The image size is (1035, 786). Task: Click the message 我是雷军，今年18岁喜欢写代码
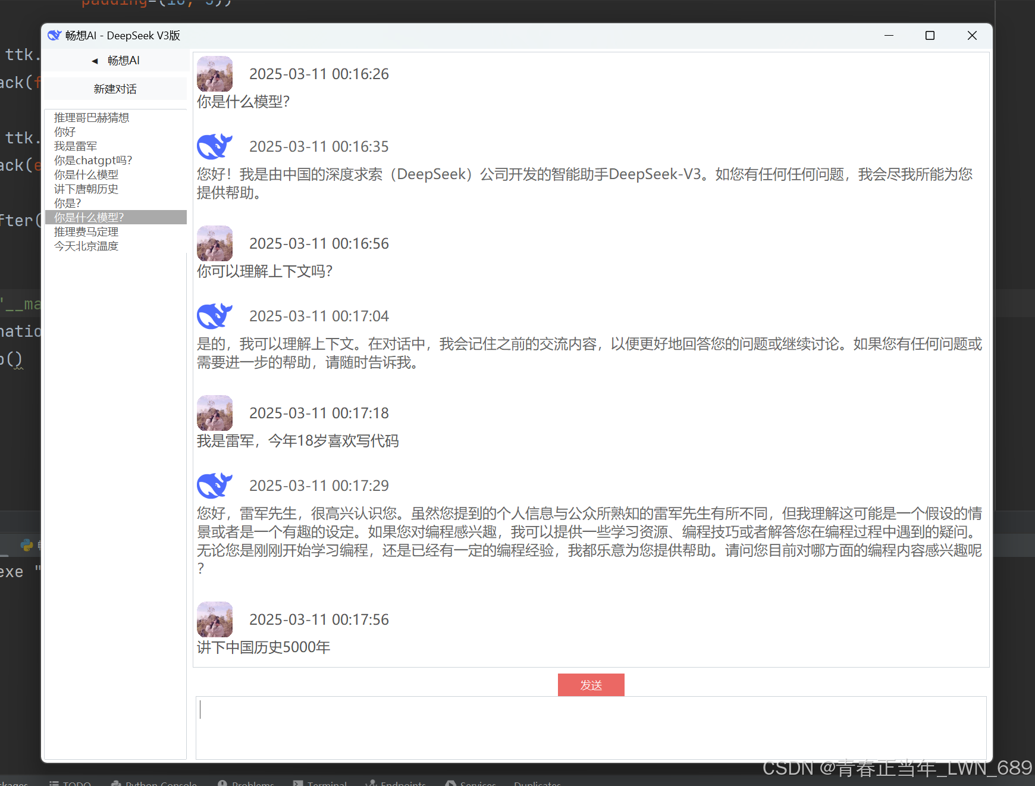[298, 441]
